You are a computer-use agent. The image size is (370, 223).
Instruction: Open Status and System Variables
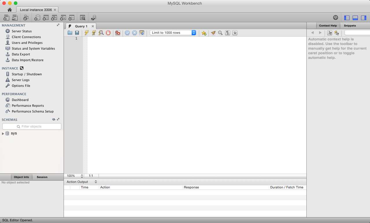click(x=33, y=48)
